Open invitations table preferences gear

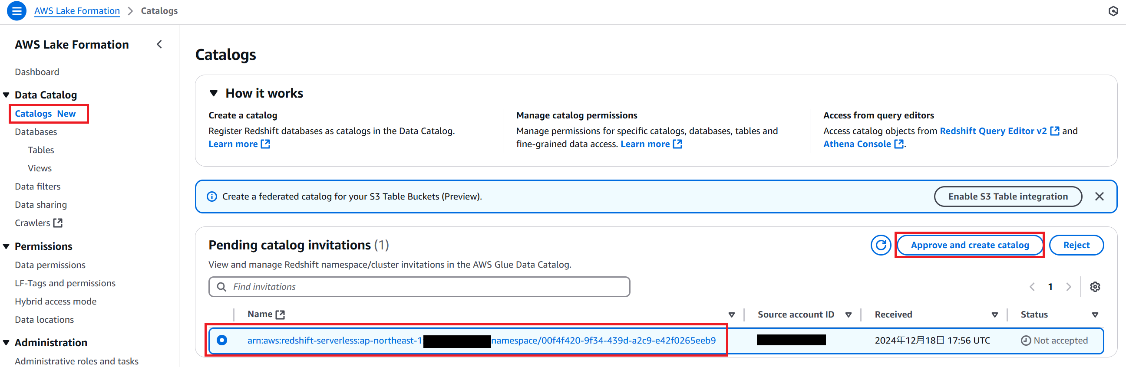tap(1095, 287)
